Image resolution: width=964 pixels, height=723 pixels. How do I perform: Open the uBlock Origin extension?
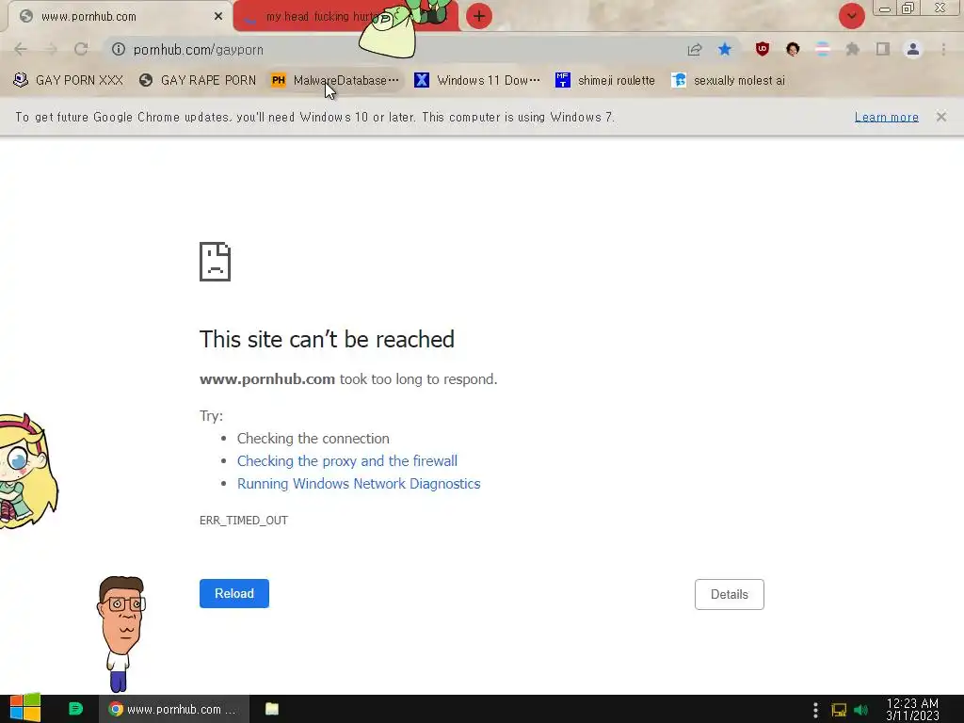point(763,49)
